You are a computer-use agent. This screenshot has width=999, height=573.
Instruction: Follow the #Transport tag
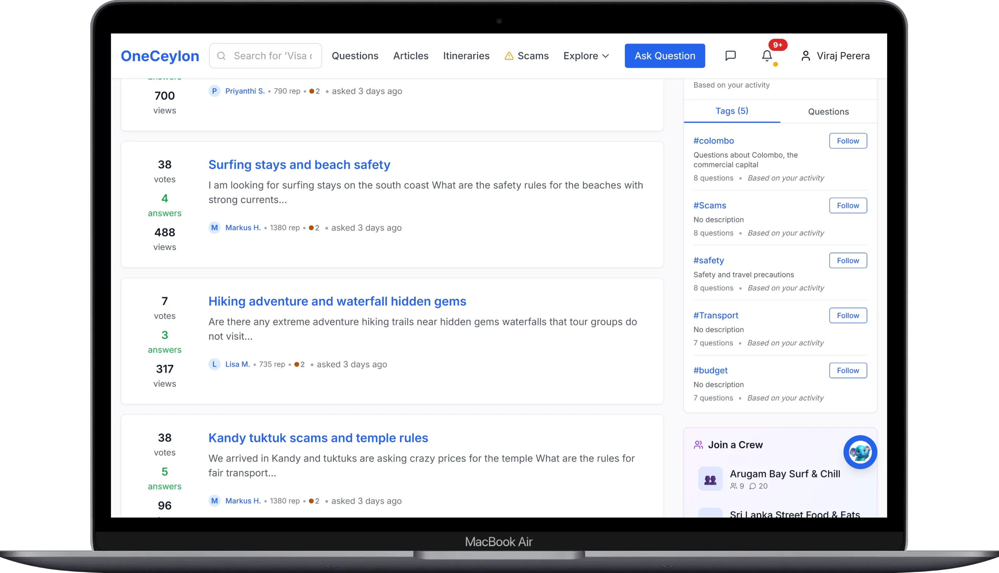(x=848, y=315)
